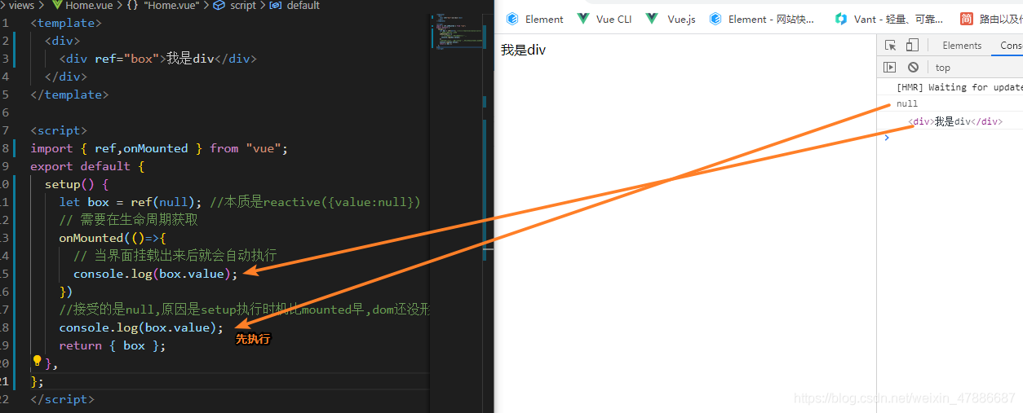
Task: Click console.log(box.value) above the return statement
Action: point(141,327)
